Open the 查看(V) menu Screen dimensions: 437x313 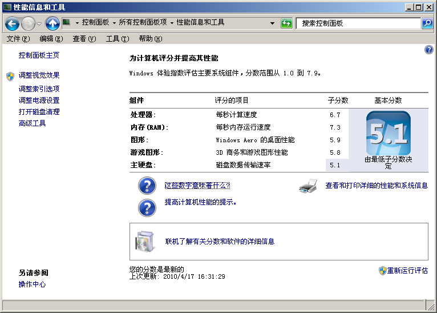(x=84, y=39)
